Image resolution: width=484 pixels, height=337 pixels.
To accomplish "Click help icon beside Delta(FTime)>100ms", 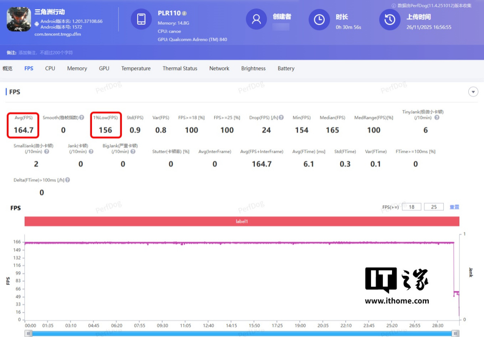I will pyautogui.click(x=68, y=180).
